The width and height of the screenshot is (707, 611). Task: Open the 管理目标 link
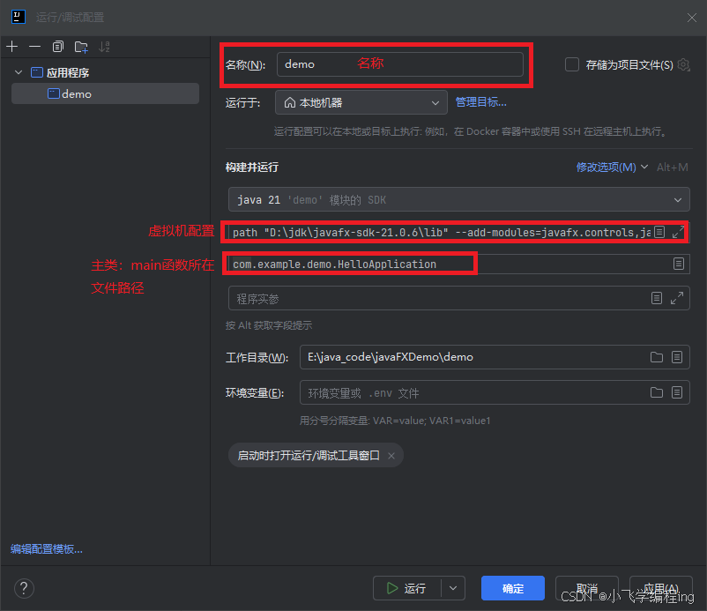[480, 102]
